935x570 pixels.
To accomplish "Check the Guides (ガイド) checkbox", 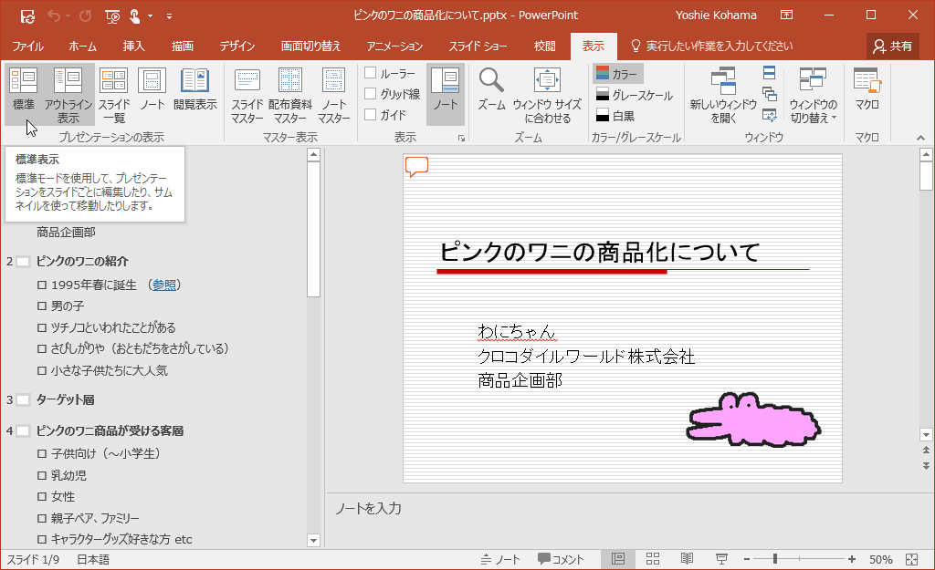I will click(x=371, y=115).
